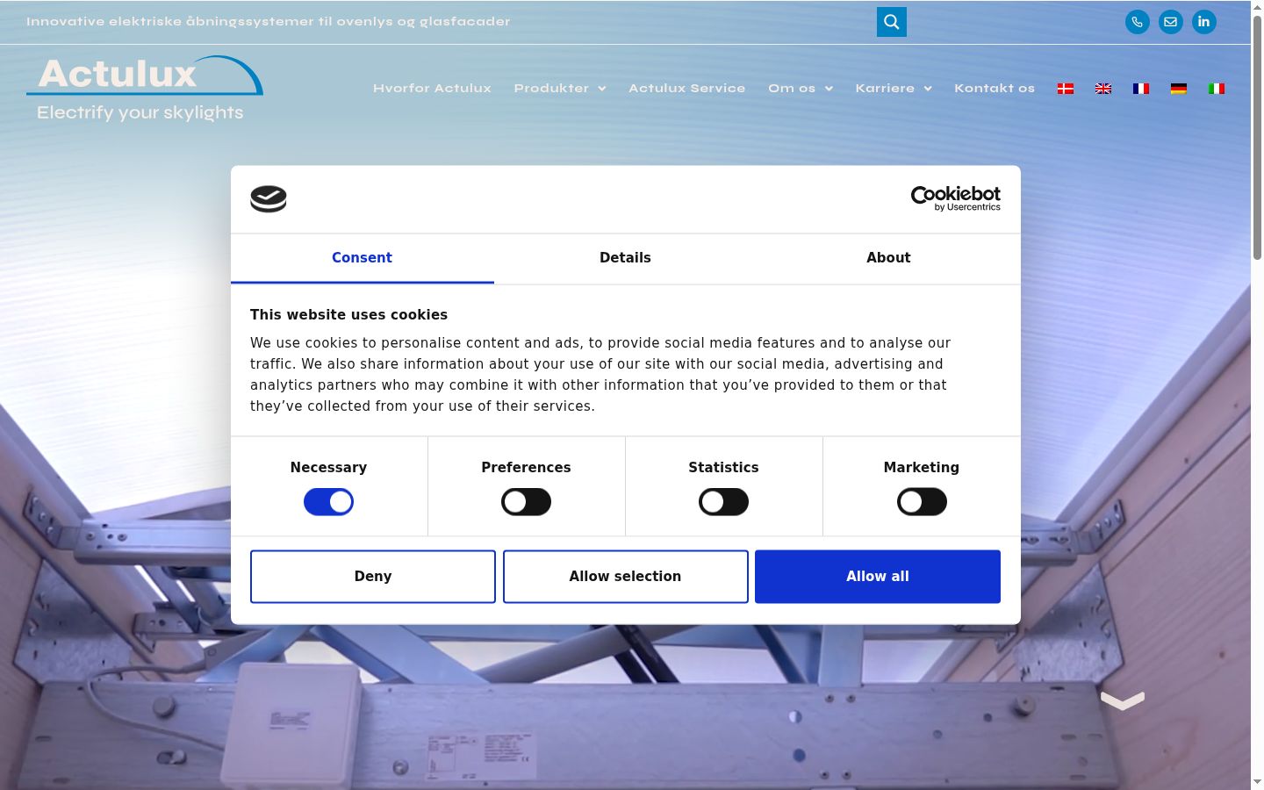Click the 'Electrify your skylights' tagline

coord(140,112)
